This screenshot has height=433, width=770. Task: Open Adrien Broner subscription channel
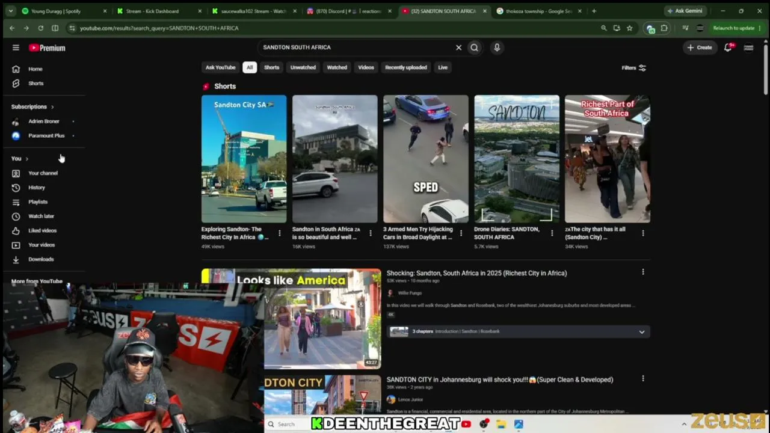[x=43, y=121]
